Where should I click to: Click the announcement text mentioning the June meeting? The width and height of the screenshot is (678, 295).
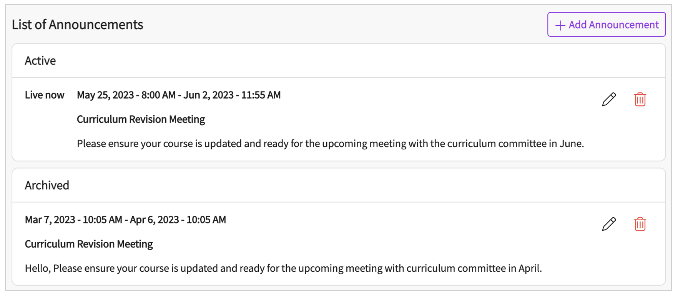(331, 144)
